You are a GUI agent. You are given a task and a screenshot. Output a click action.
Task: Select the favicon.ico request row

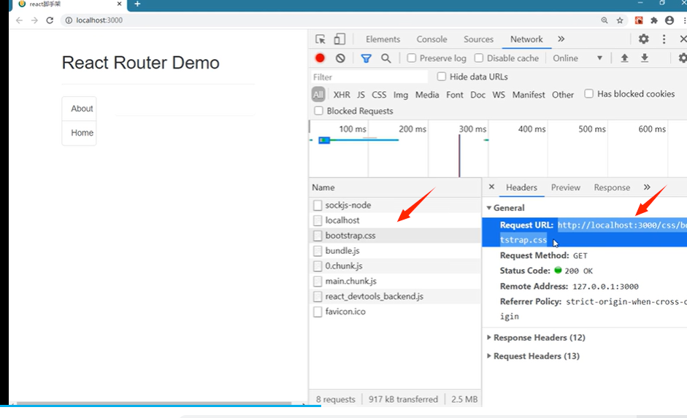395,311
